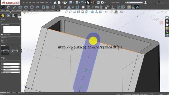
Task: Click the Exit Sketch icon
Action: click(2, 7)
